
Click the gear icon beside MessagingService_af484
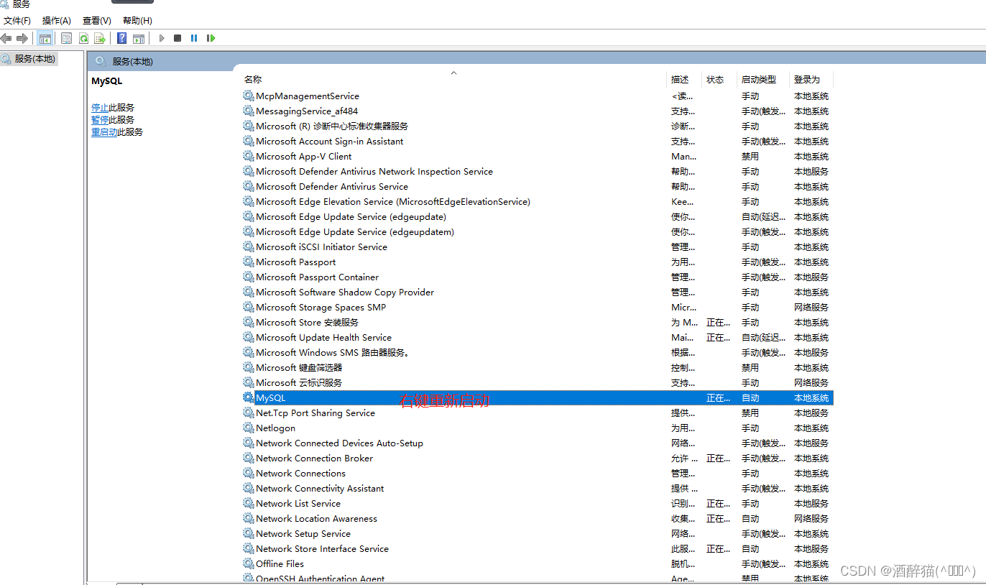(x=249, y=111)
